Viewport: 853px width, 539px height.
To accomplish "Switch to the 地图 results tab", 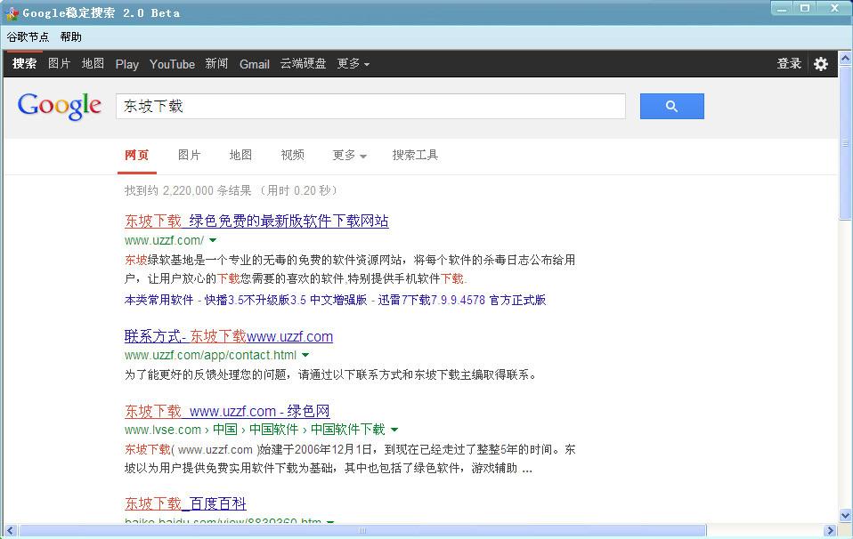I will click(x=241, y=156).
